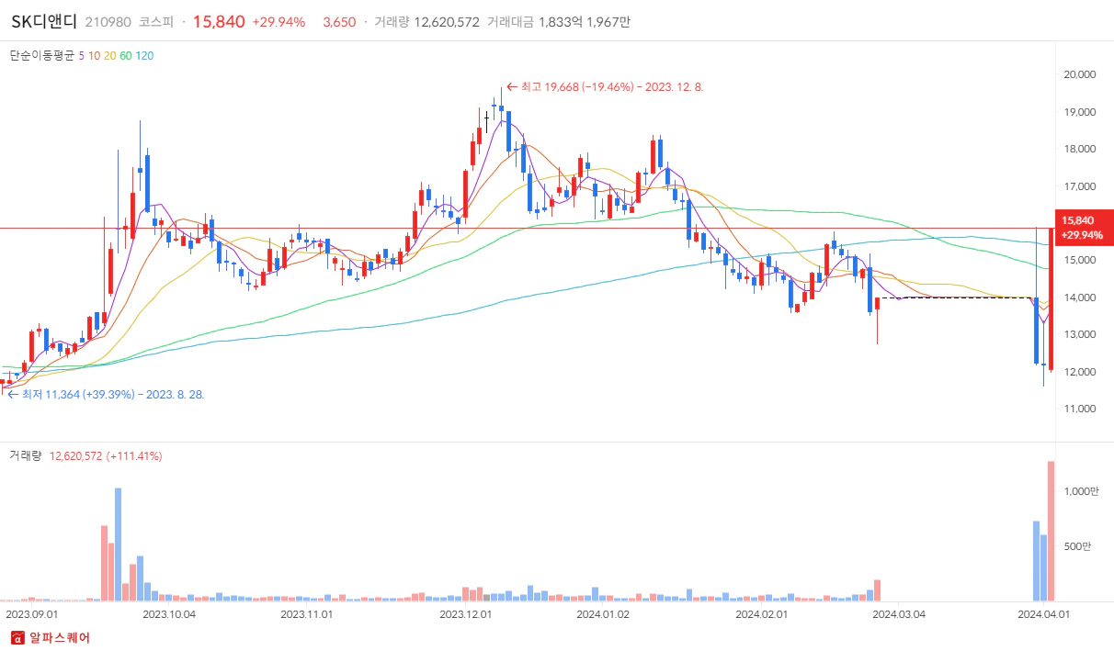1114x651 pixels.
Task: Click the 1,000만 volume axis label
Action: 1081,491
